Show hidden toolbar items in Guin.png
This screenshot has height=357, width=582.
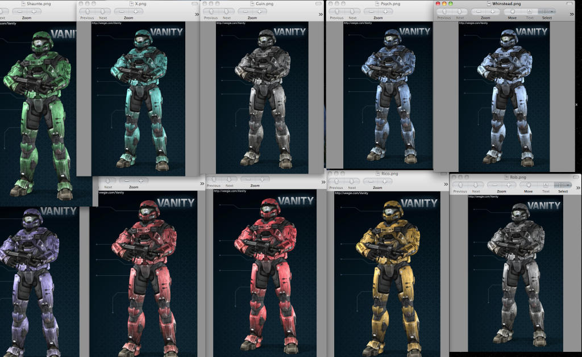[x=321, y=14]
